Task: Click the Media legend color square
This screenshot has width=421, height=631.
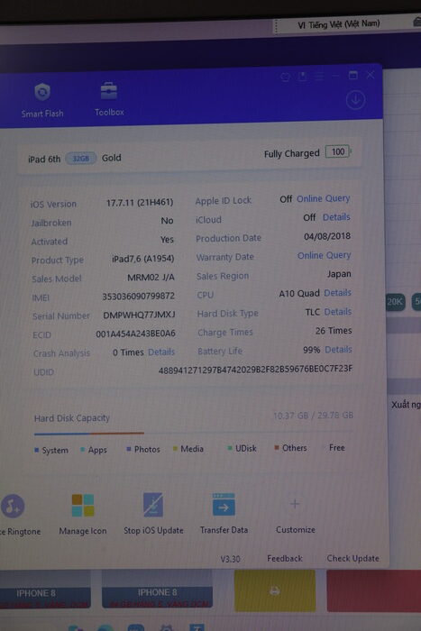Action: point(175,448)
